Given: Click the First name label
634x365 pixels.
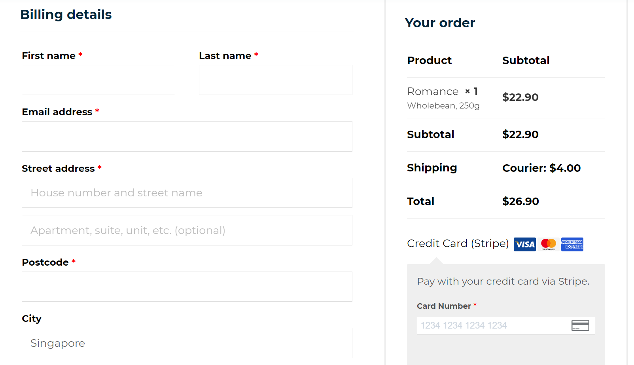Looking at the screenshot, I should tap(49, 56).
